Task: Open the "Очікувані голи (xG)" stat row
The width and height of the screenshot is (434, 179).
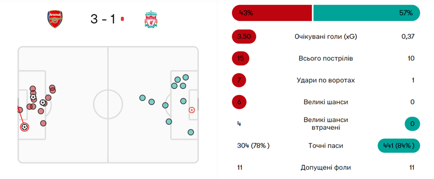Action: click(325, 36)
